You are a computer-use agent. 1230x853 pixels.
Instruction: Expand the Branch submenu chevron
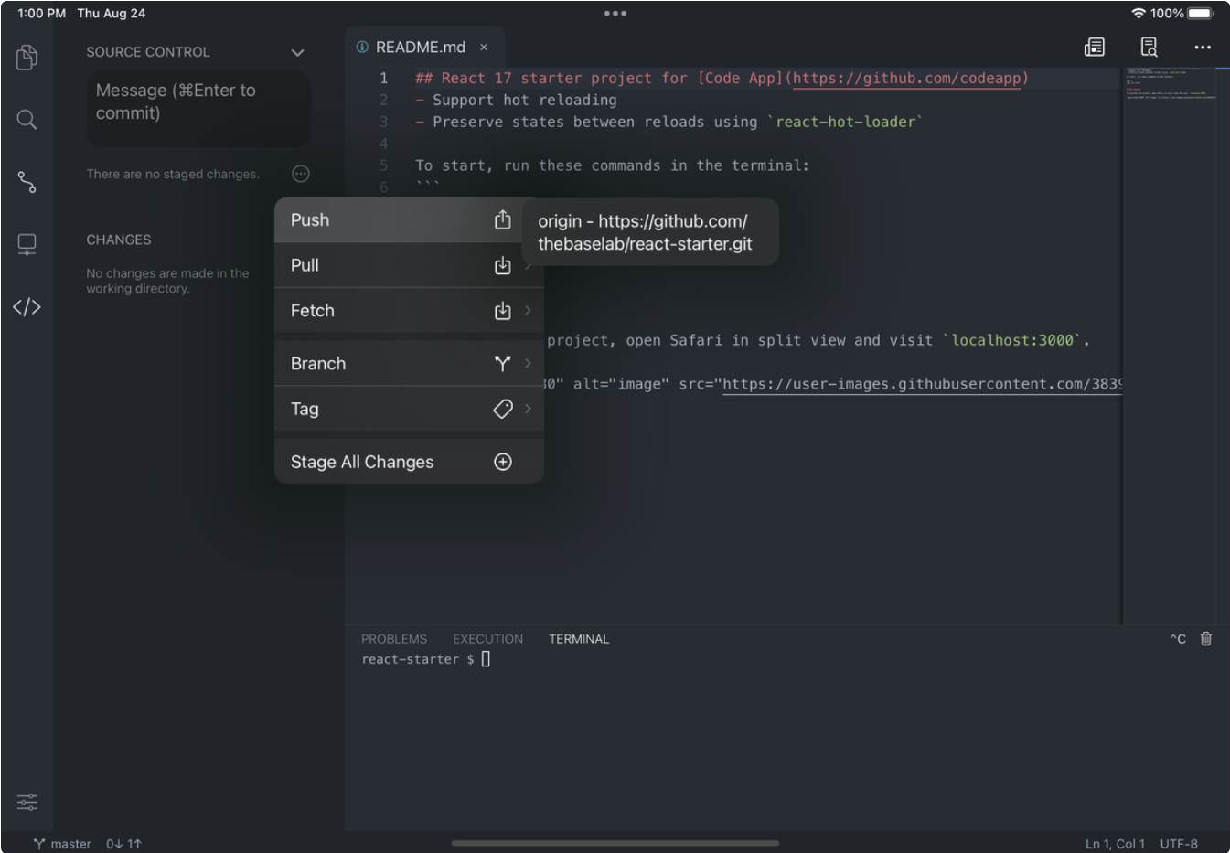528,364
